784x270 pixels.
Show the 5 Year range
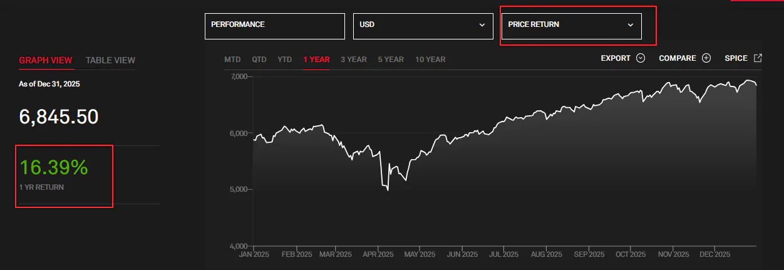click(x=391, y=60)
